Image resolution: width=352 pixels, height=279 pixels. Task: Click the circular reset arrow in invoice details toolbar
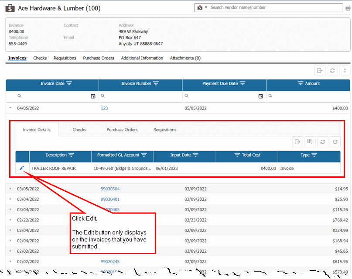(335, 142)
